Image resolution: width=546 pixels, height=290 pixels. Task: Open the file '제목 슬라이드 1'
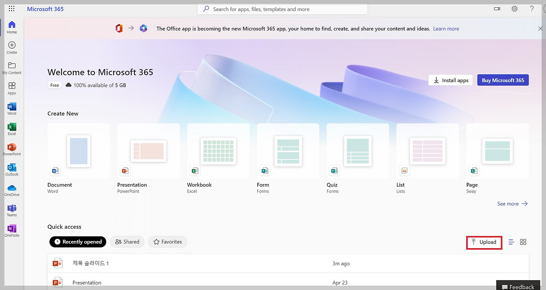(x=288, y=264)
